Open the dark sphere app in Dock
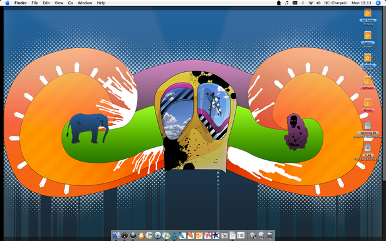The image size is (386, 241). 133,235
